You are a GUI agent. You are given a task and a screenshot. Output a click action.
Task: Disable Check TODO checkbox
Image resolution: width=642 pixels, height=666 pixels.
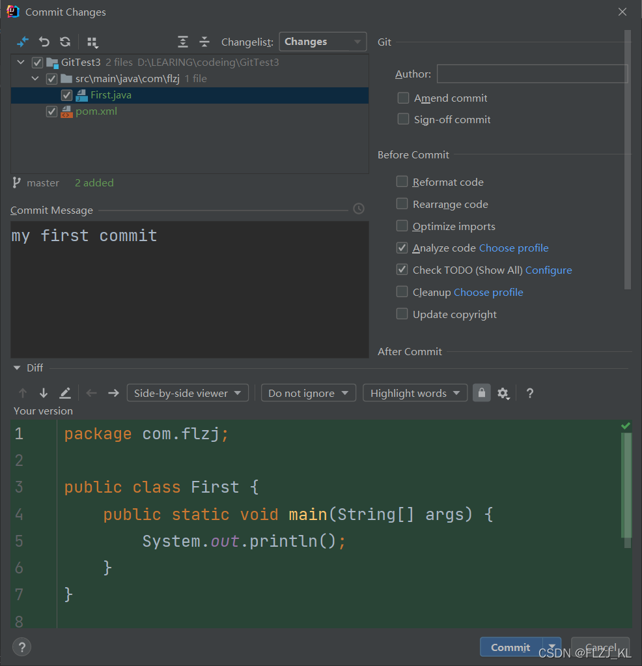[402, 270]
